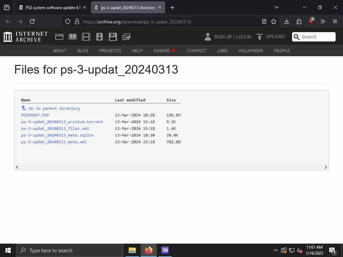The image size is (343, 257).
Task: Open a new browser tab
Action: point(173,8)
